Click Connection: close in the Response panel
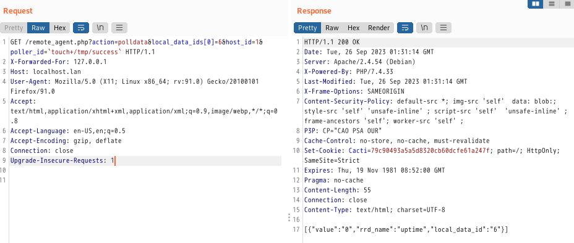 click(x=336, y=200)
